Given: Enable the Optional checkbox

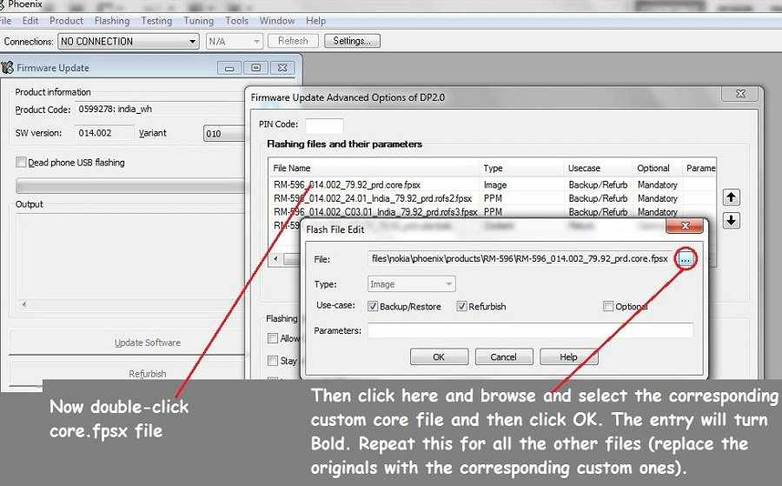Looking at the screenshot, I should [608, 306].
